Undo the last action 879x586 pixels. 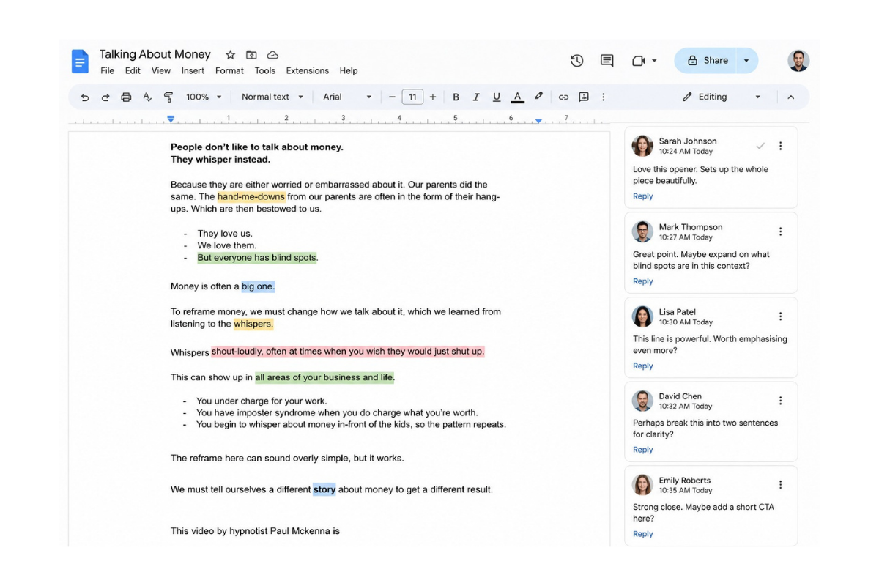[85, 97]
